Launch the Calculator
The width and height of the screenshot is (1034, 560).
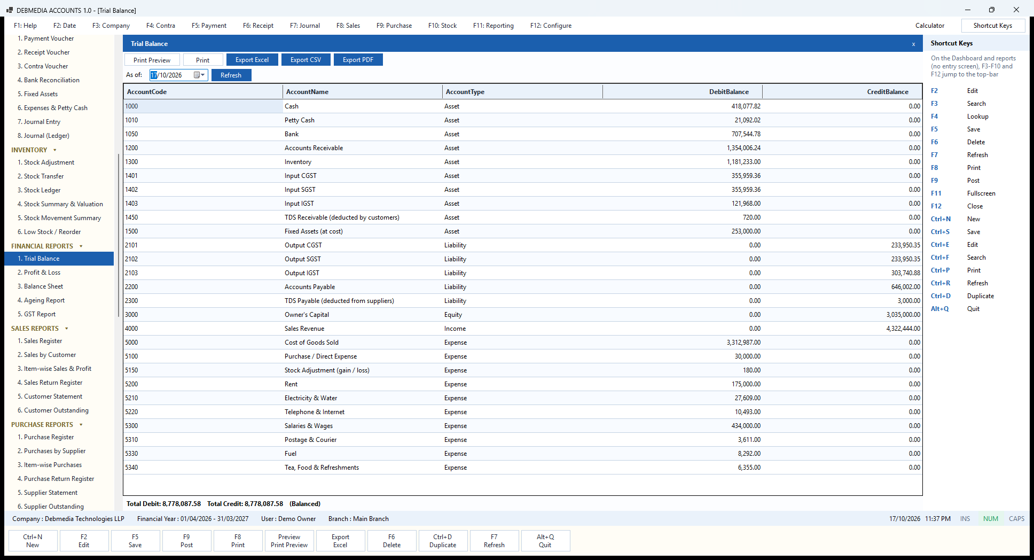(x=930, y=26)
